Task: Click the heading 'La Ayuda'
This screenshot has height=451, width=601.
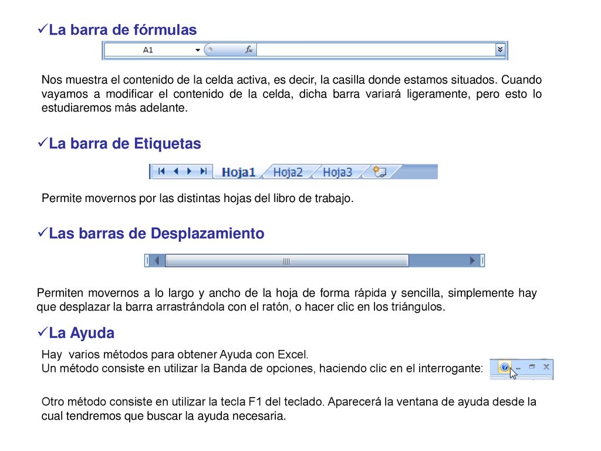Action: [x=82, y=333]
